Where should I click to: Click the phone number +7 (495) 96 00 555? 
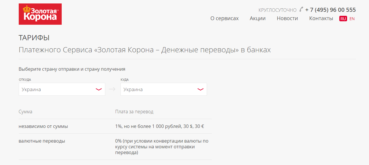pos(330,10)
